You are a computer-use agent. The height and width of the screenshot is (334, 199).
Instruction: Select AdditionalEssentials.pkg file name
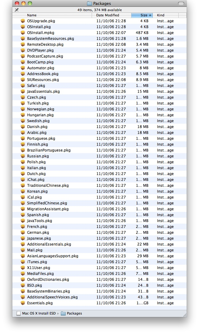click(49, 244)
